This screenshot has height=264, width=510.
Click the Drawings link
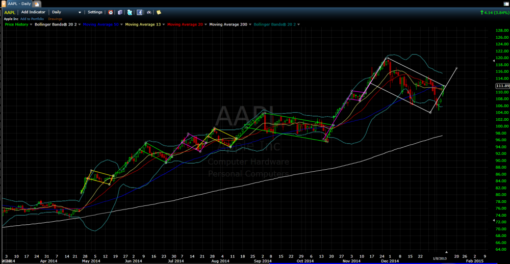pos(55,18)
